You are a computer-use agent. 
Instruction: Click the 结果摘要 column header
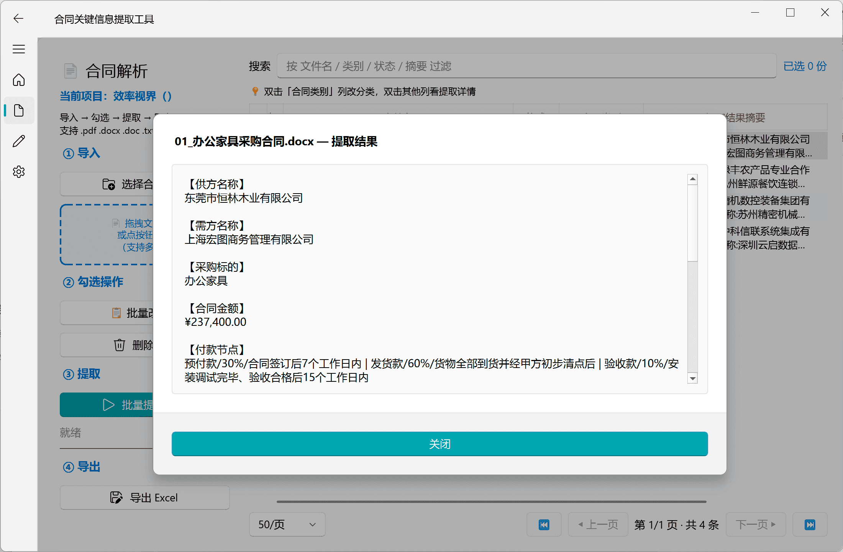(746, 117)
